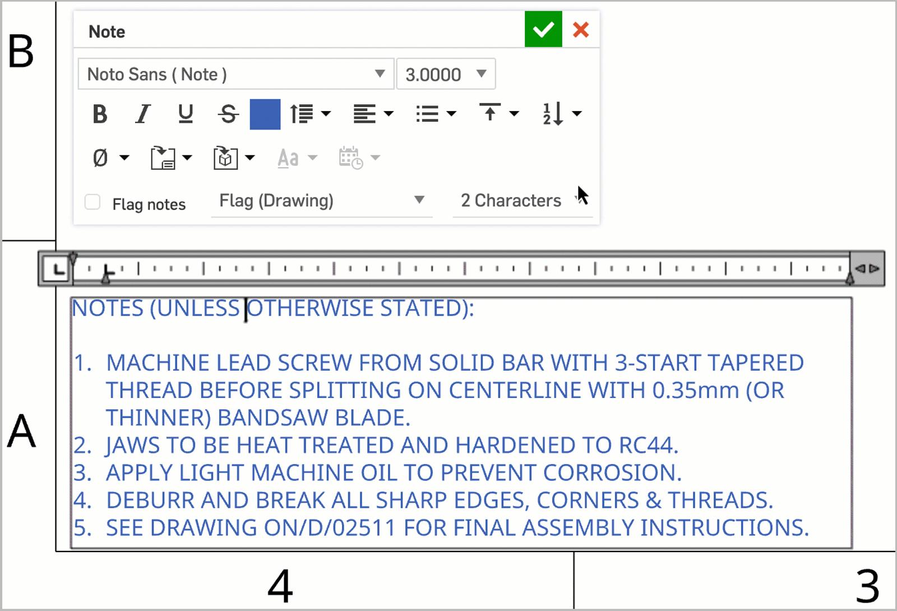
Task: Apply strikethrough to the text
Action: [x=228, y=114]
